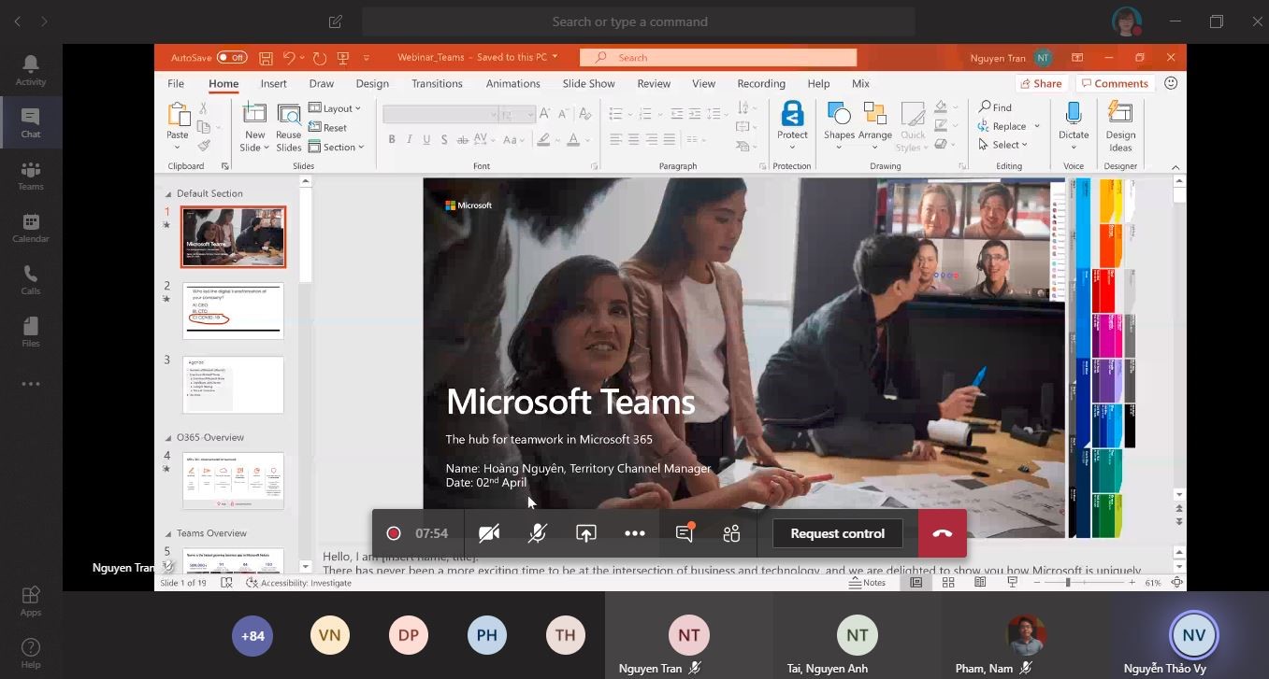Switch to Slide Sorter view
The height and width of the screenshot is (679, 1269).
pyautogui.click(x=948, y=583)
